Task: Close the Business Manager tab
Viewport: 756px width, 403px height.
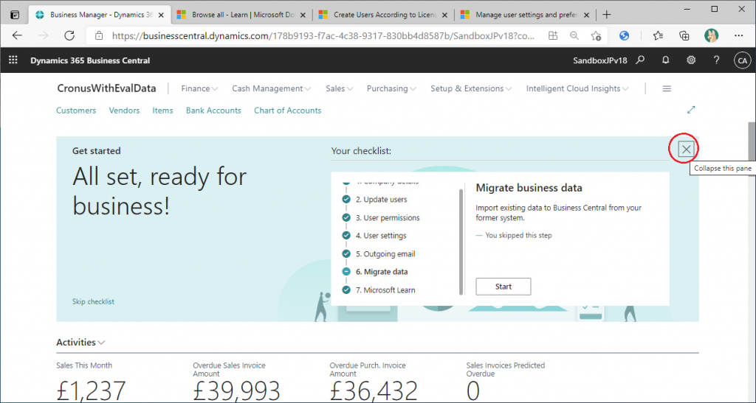Action: pyautogui.click(x=161, y=15)
